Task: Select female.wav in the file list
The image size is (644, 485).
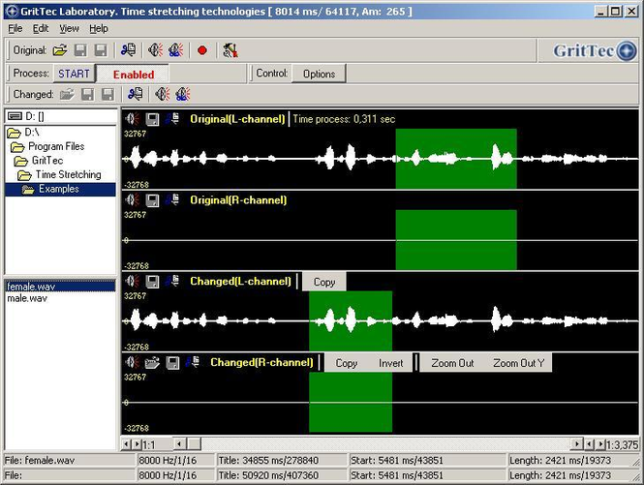Action: (x=60, y=287)
